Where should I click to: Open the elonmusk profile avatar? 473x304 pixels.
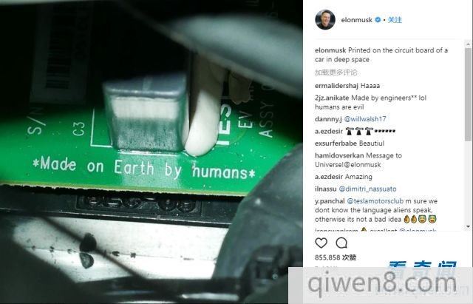coord(325,20)
